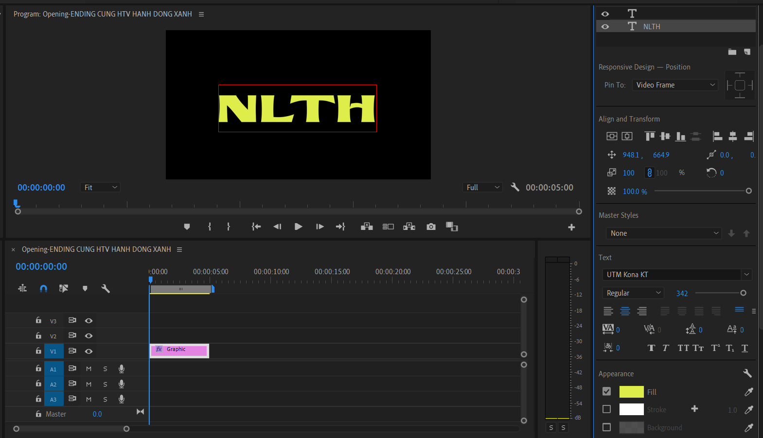
Task: Toggle V3 track output eye
Action: coord(89,321)
